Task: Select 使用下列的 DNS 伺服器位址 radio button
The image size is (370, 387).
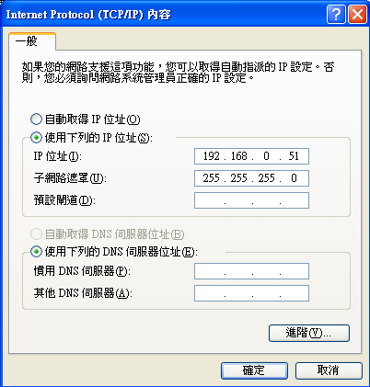Action: coord(36,252)
